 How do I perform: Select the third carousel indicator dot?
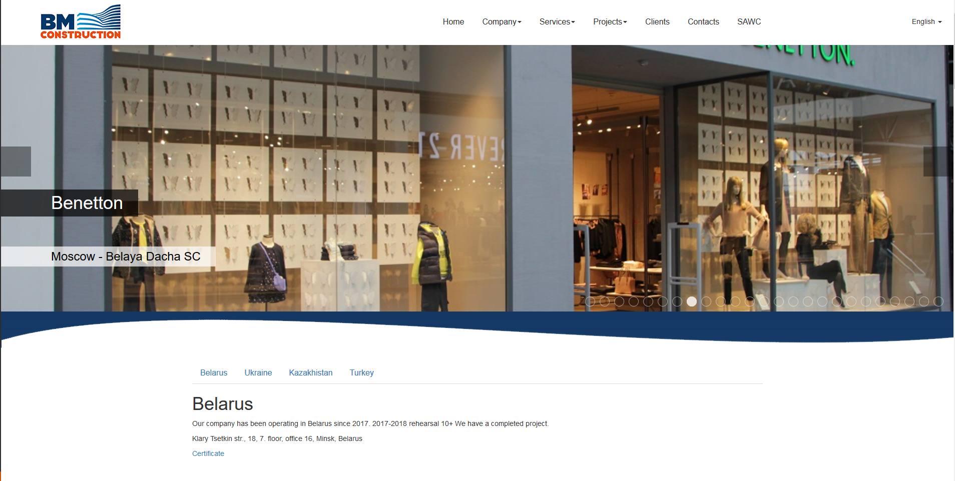[619, 301]
